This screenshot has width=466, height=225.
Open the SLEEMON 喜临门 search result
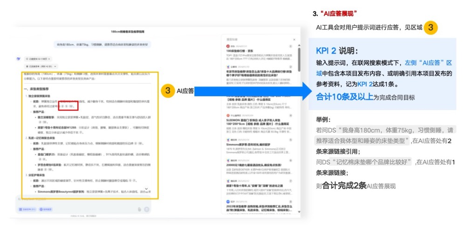257,121
